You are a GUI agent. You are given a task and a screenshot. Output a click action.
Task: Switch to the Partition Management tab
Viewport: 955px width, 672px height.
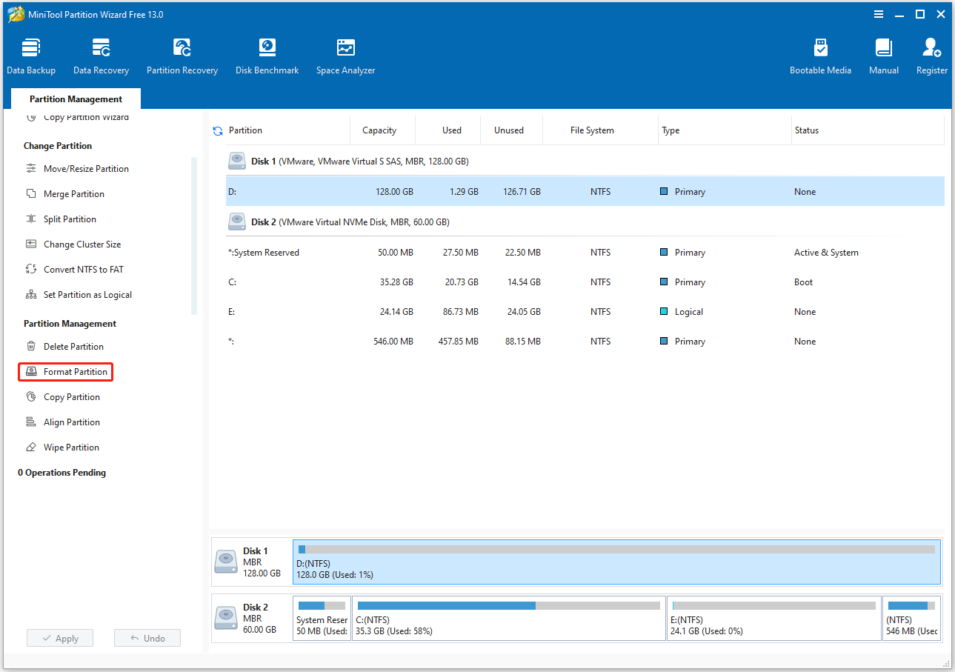(76, 99)
